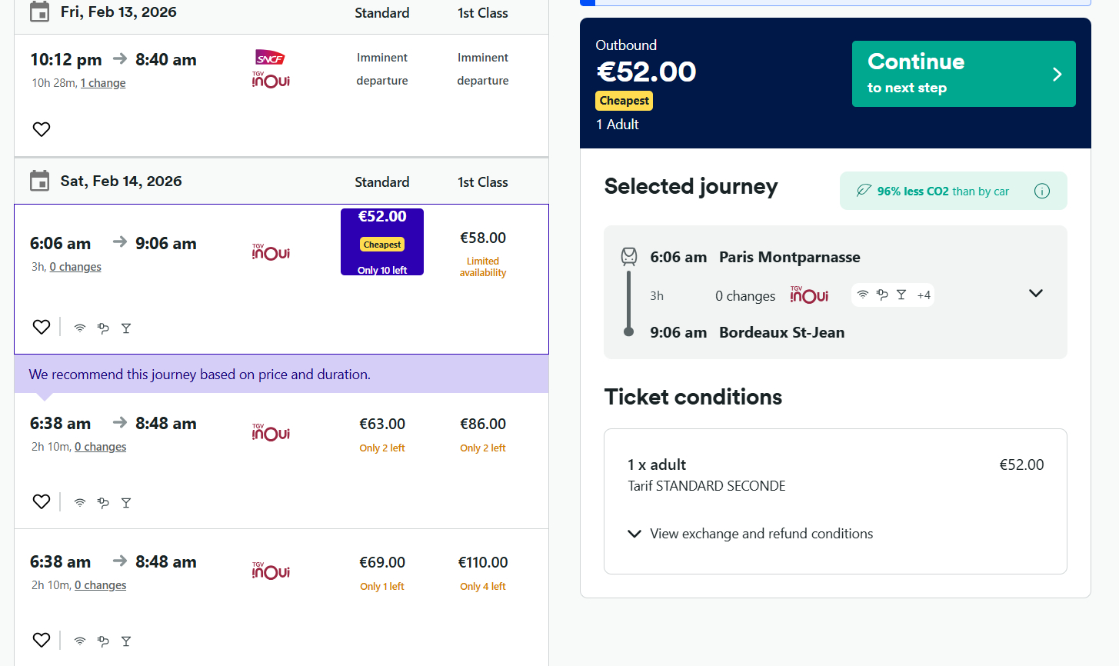
Task: Click the bar amenity icon on €69.00 journey
Action: pyautogui.click(x=126, y=641)
